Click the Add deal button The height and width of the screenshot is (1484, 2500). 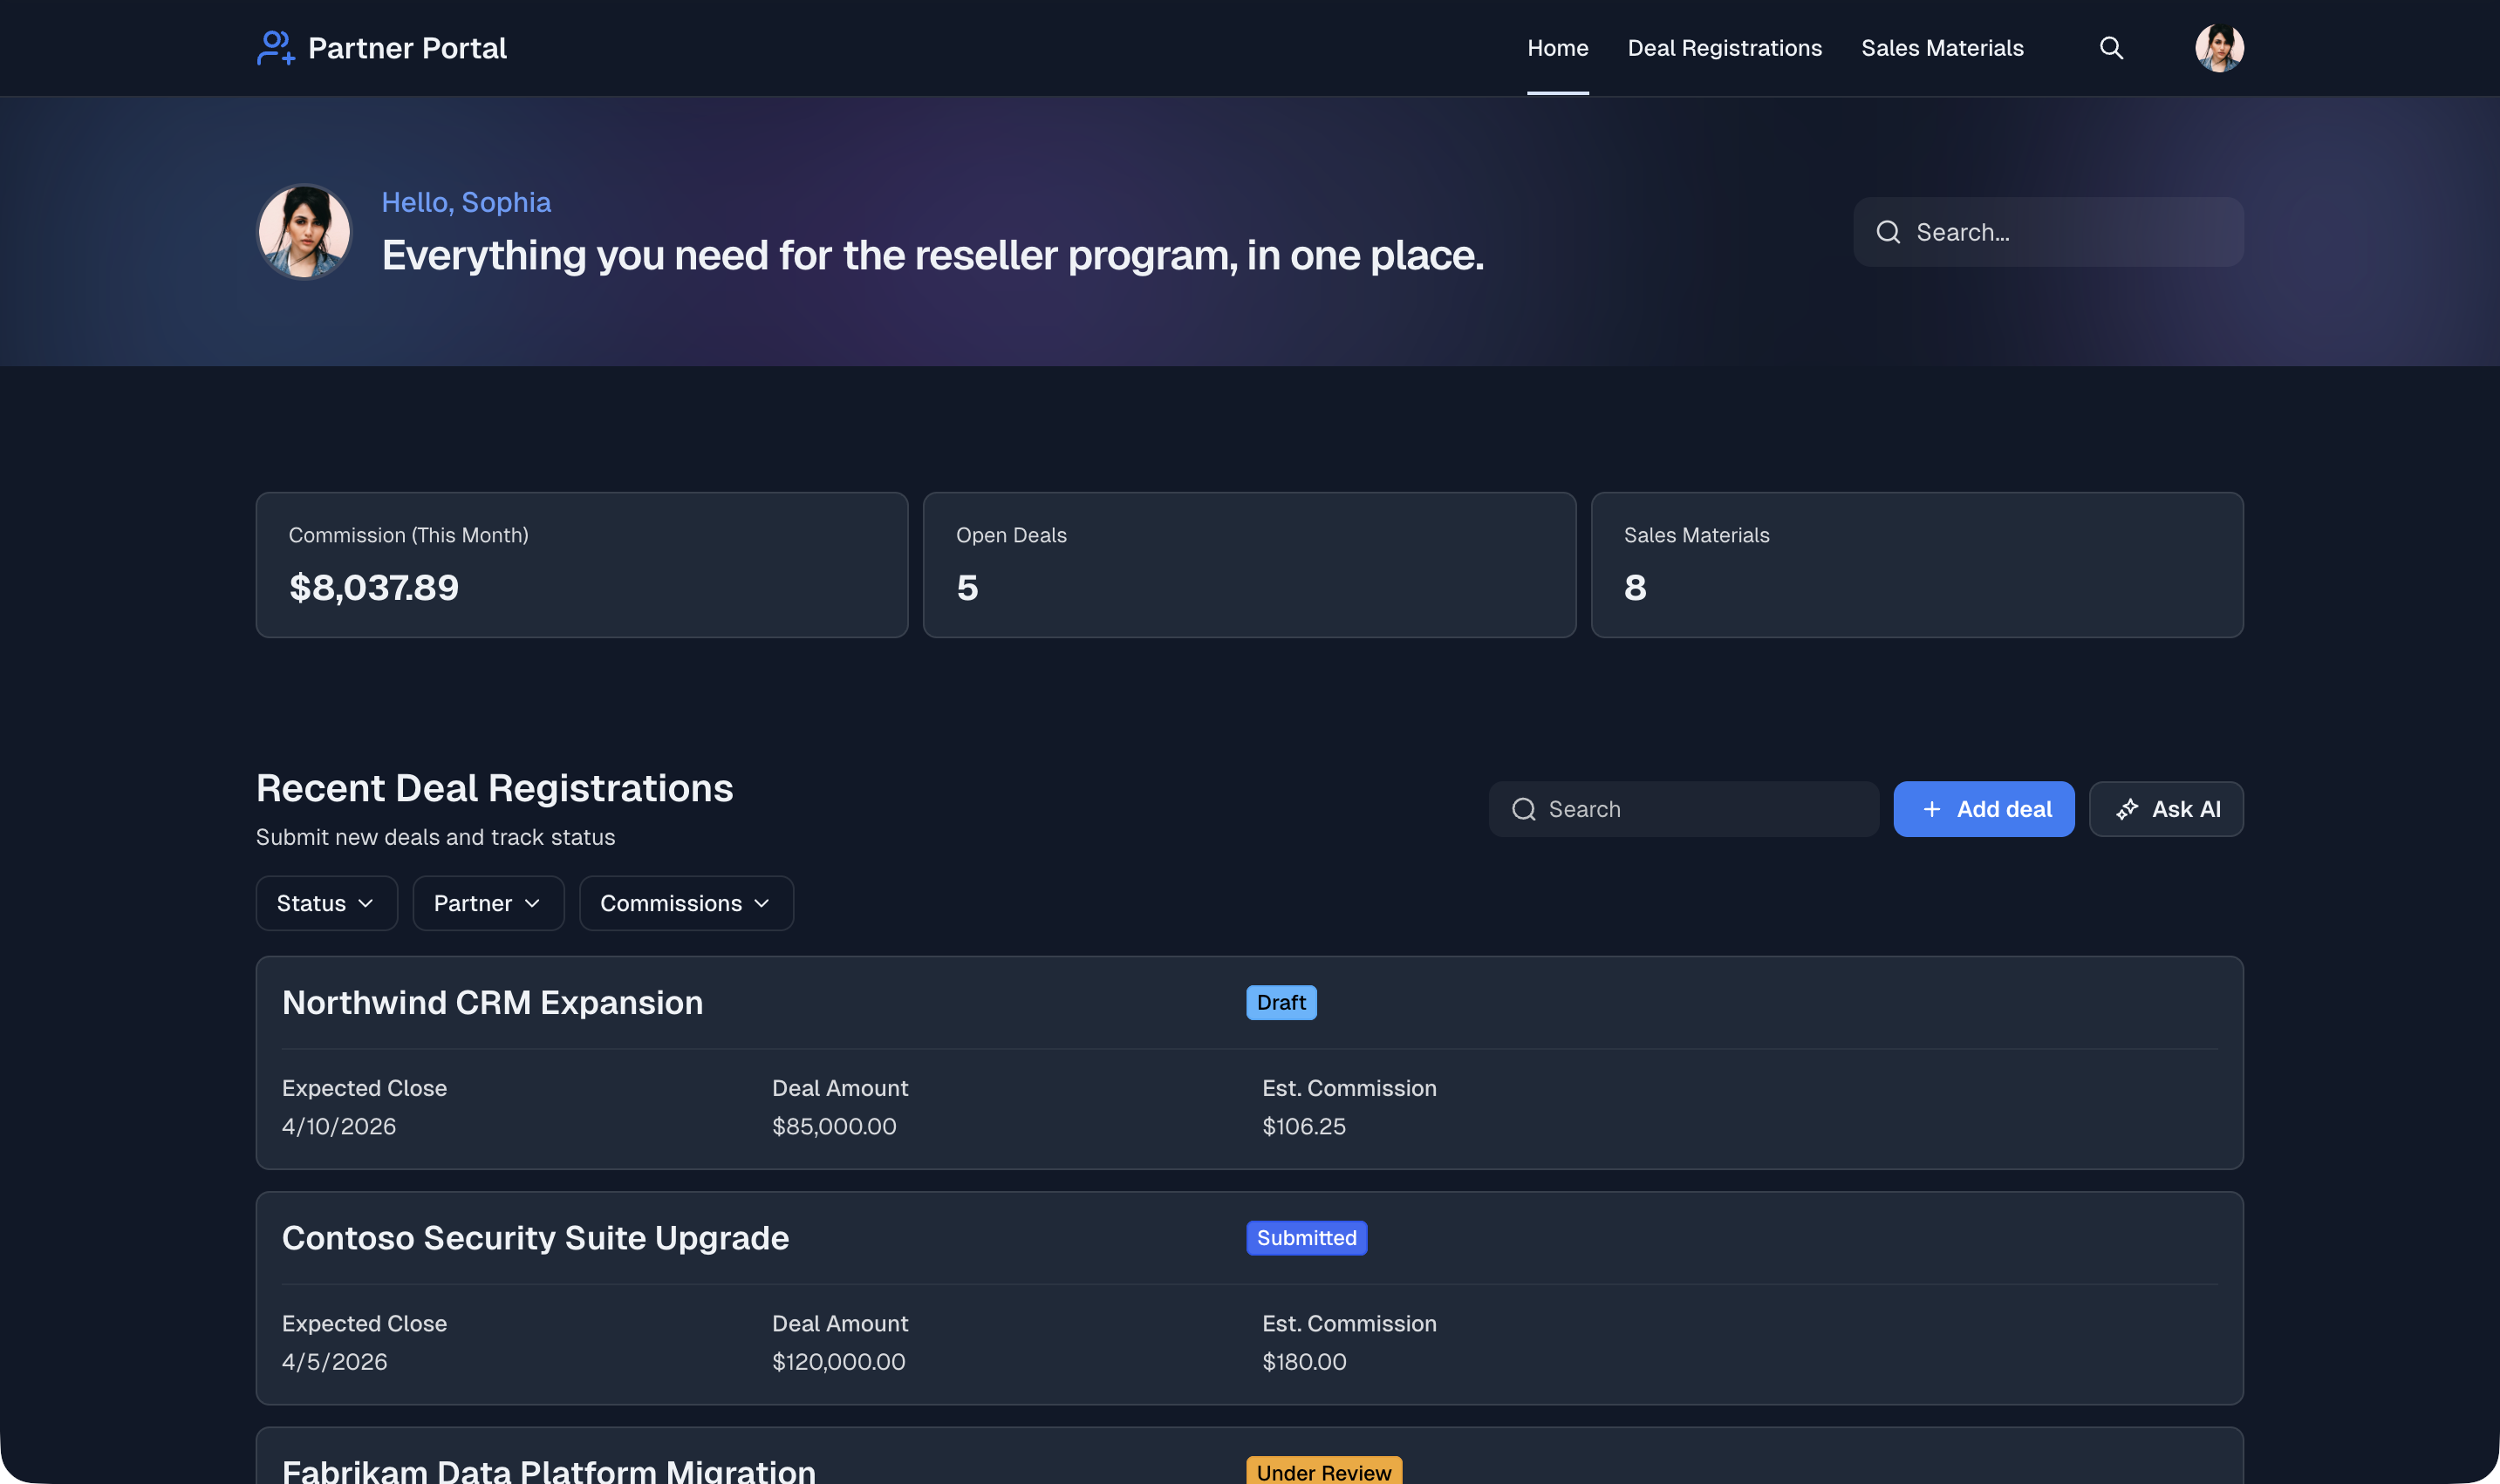coord(1984,809)
